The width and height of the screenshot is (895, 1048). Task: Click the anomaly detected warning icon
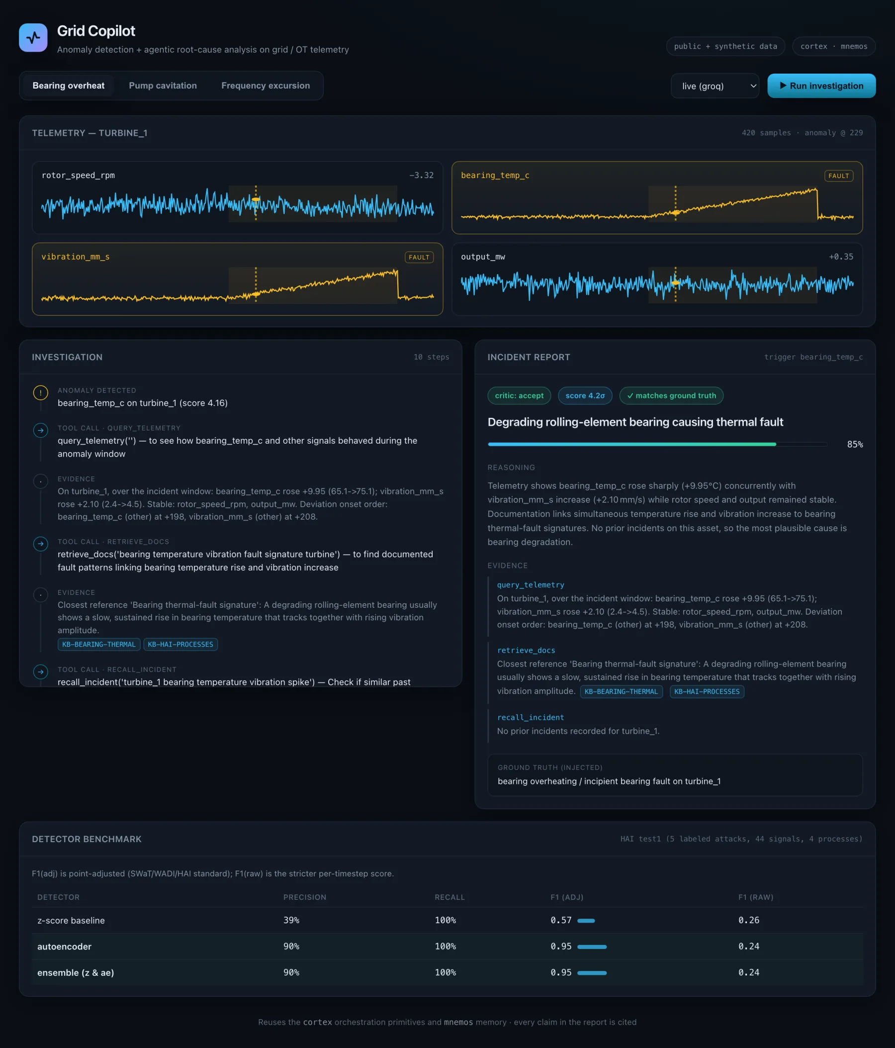pyautogui.click(x=40, y=392)
